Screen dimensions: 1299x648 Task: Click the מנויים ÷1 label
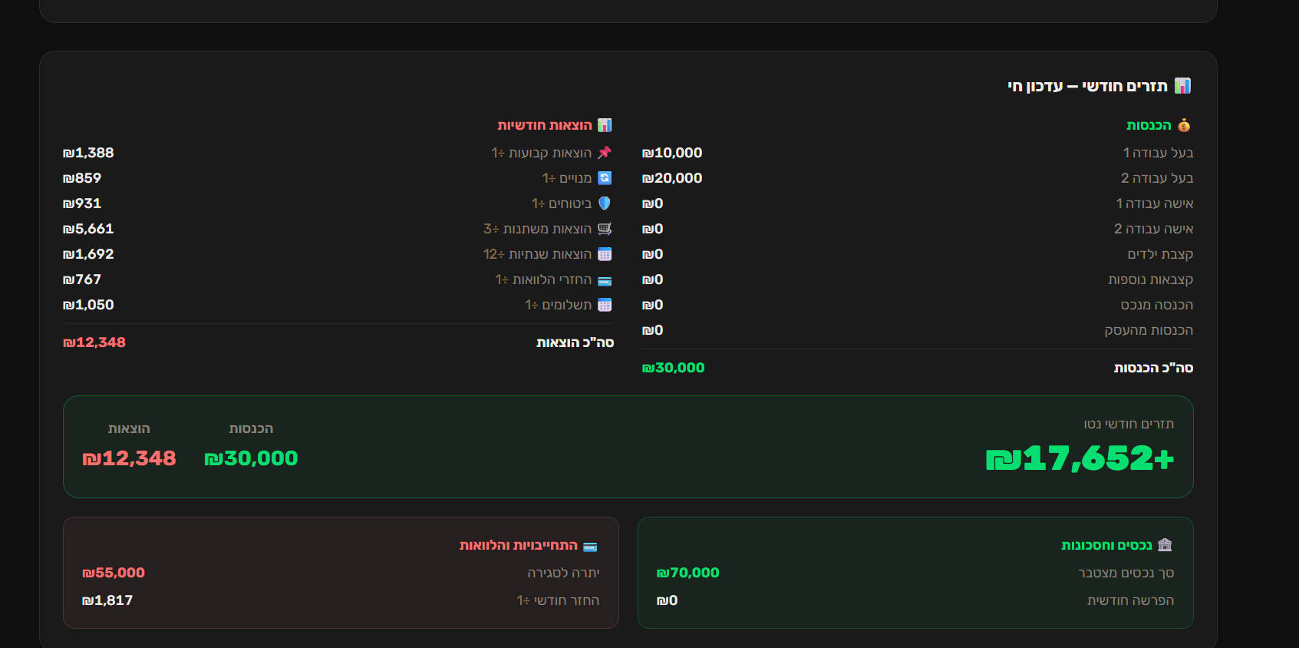(567, 178)
